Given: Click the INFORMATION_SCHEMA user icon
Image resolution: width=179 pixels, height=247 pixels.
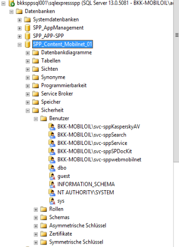Looking at the screenshot, I should point(52,184).
